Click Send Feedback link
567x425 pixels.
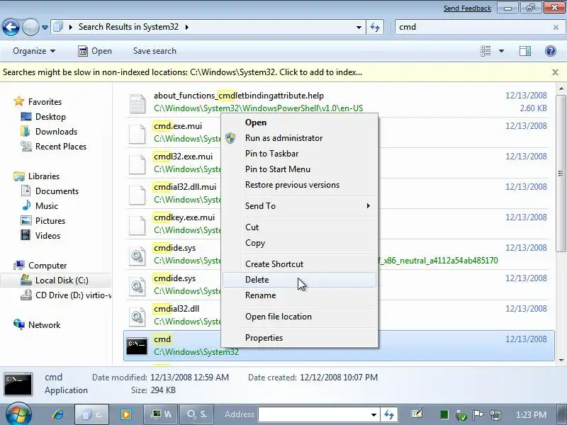tap(467, 8)
